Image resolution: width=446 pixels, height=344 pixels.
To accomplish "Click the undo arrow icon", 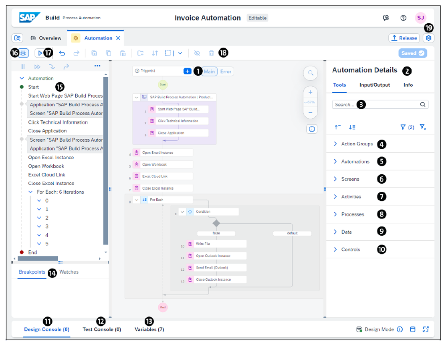I will [62, 53].
